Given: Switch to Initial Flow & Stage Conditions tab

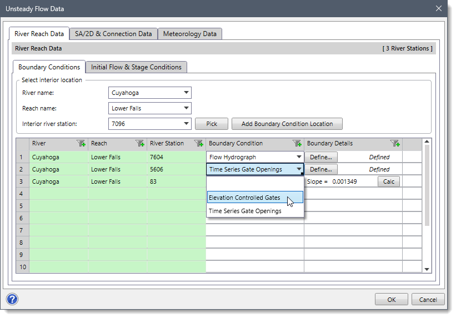Looking at the screenshot, I should 136,67.
